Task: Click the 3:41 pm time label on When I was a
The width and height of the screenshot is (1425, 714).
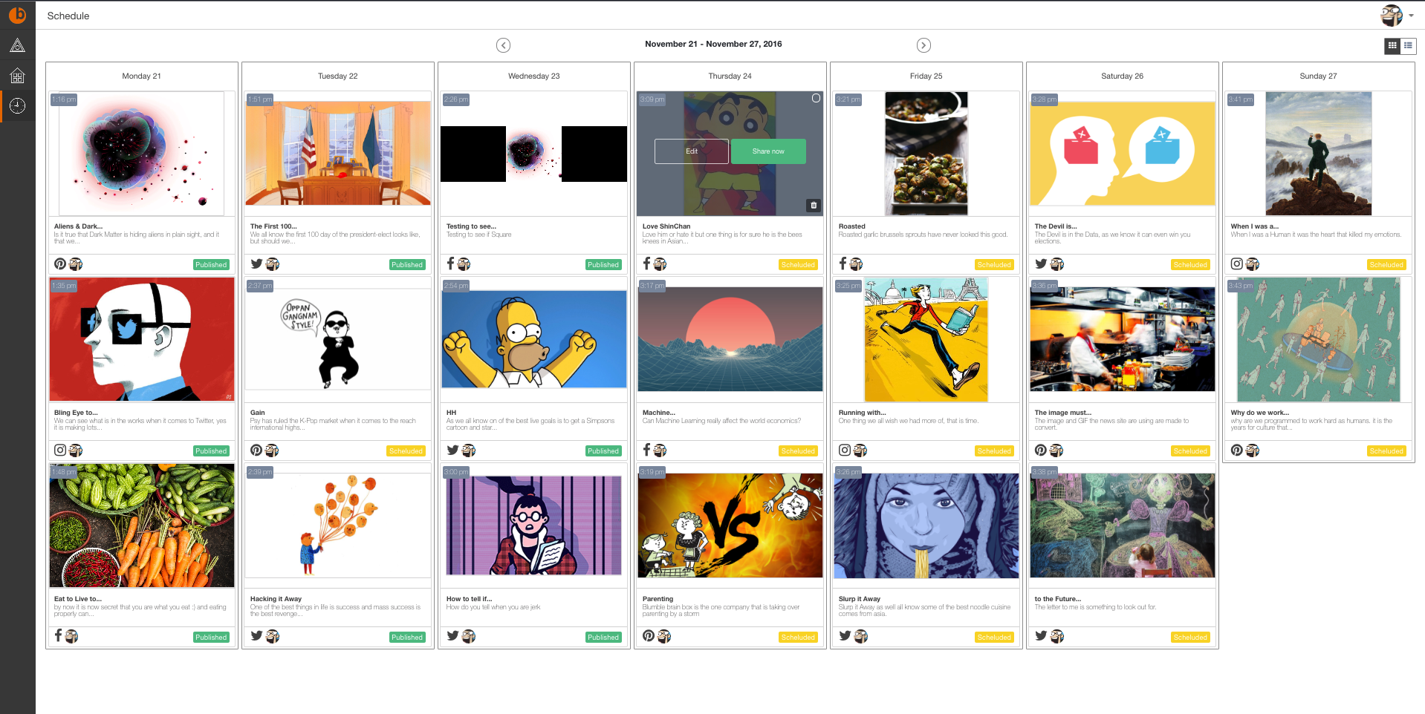Action: 1241,99
